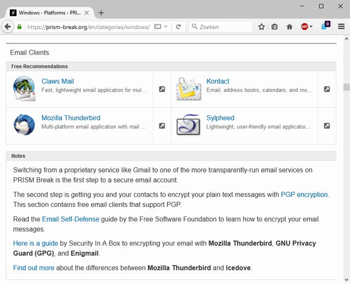
Task: Open the Kontact link
Action: click(218, 81)
